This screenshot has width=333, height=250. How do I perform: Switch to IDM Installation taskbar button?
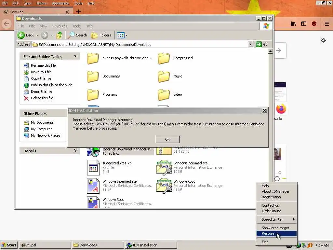coord(151,245)
